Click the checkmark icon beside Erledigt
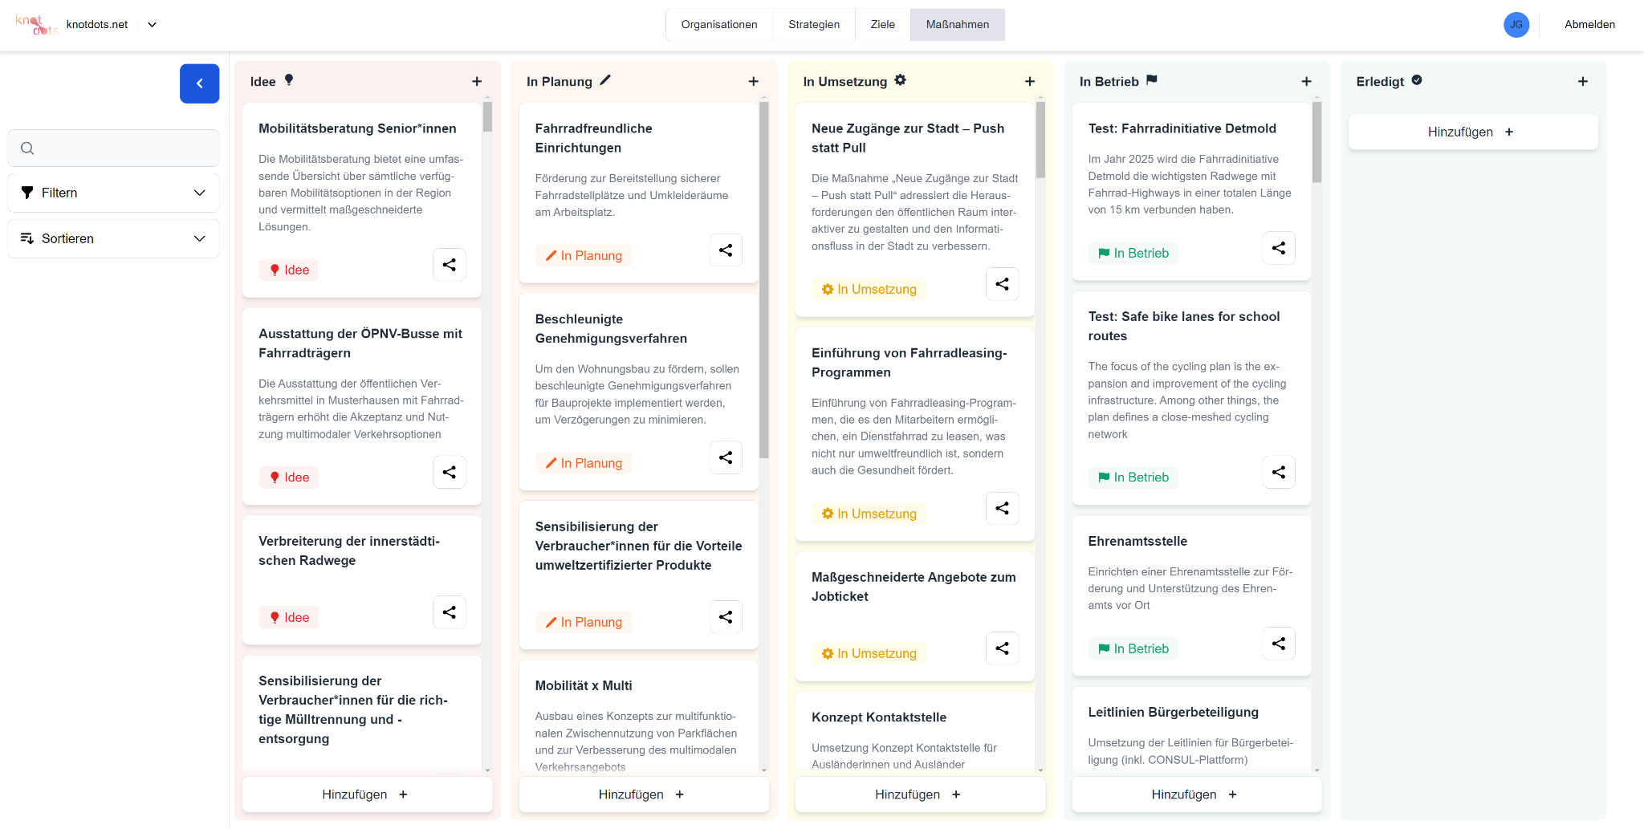 1415,80
